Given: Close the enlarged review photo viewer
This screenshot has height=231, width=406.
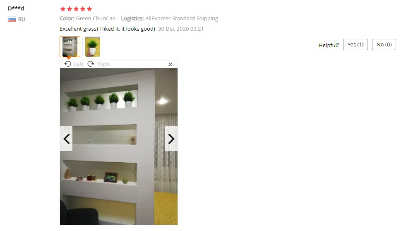Looking at the screenshot, I should (170, 64).
